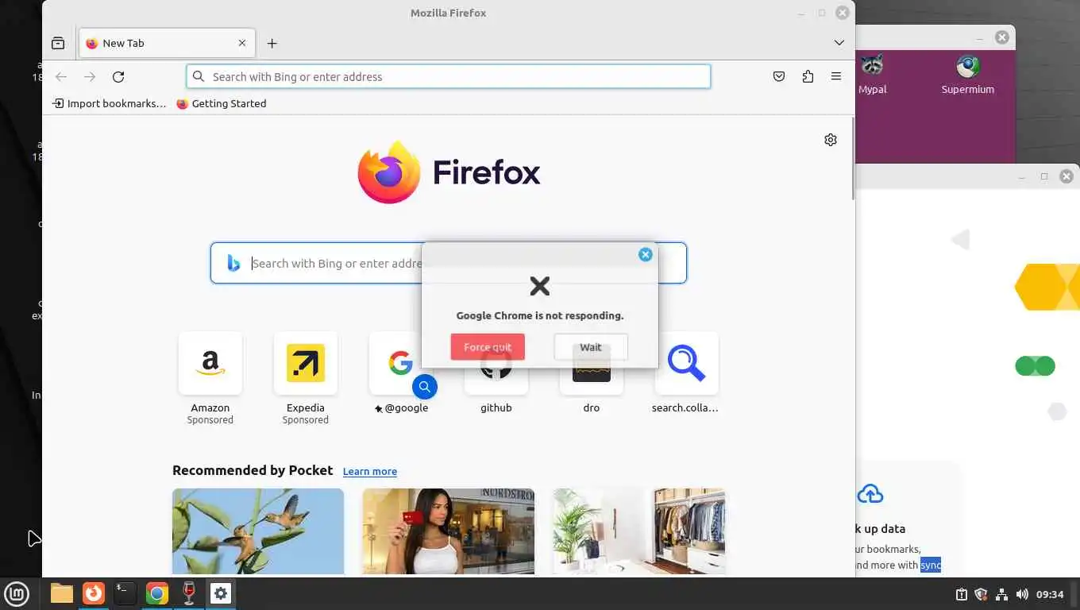Click the Bing search box on the page
The height and width of the screenshot is (610, 1080).
click(449, 263)
